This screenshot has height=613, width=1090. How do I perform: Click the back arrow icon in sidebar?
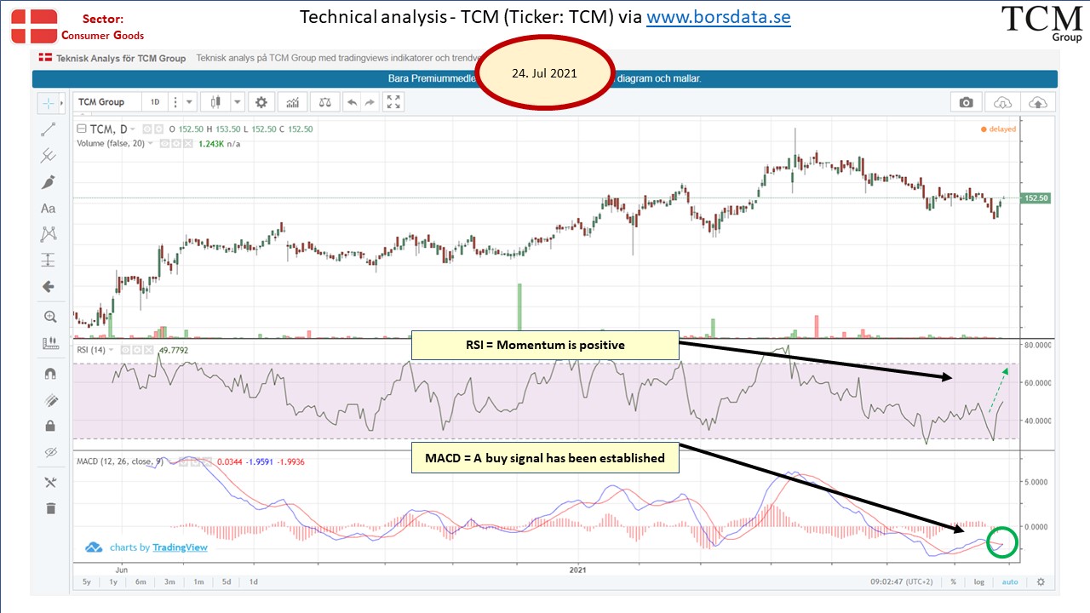pos(49,287)
